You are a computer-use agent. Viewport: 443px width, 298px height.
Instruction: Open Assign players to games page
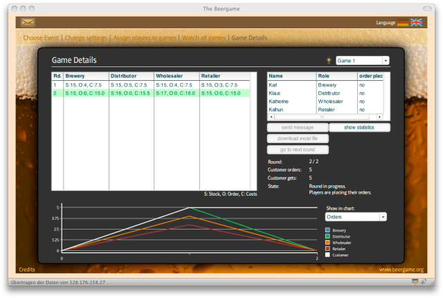(145, 37)
